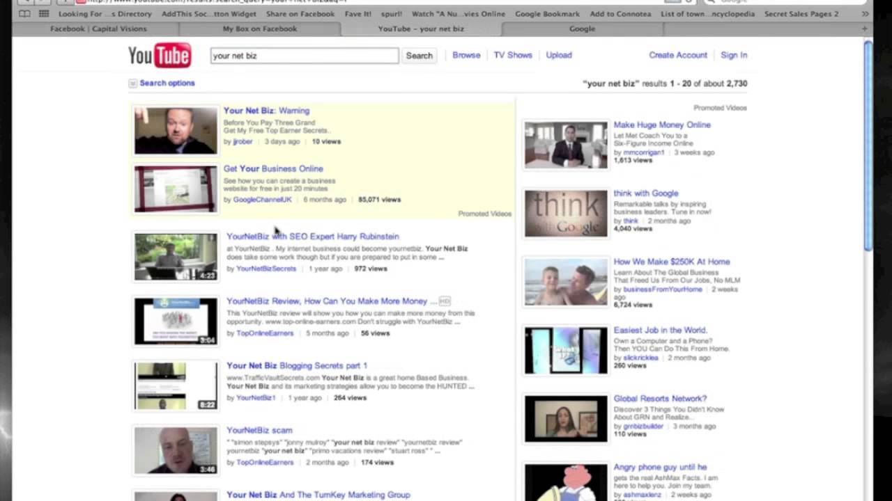Click the YouTube logo
This screenshot has height=501, width=892.
point(160,56)
